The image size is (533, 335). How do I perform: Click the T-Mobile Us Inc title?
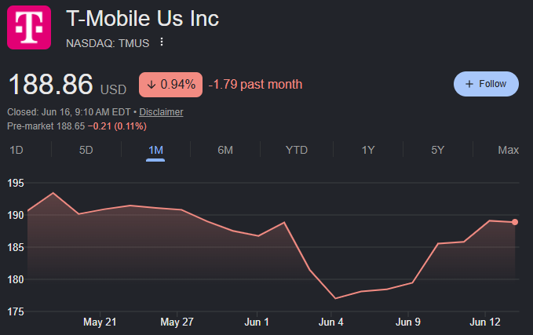[142, 18]
